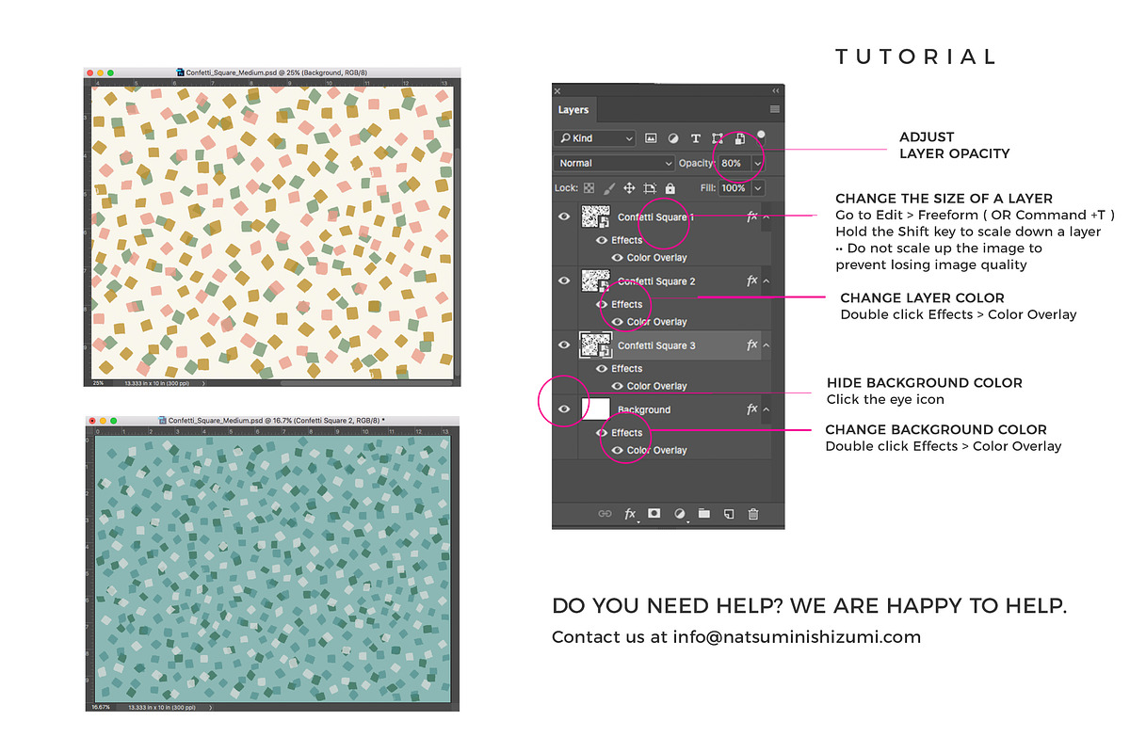This screenshot has height=753, width=1130.
Task: Click the add layer style fx button
Action: [630, 514]
